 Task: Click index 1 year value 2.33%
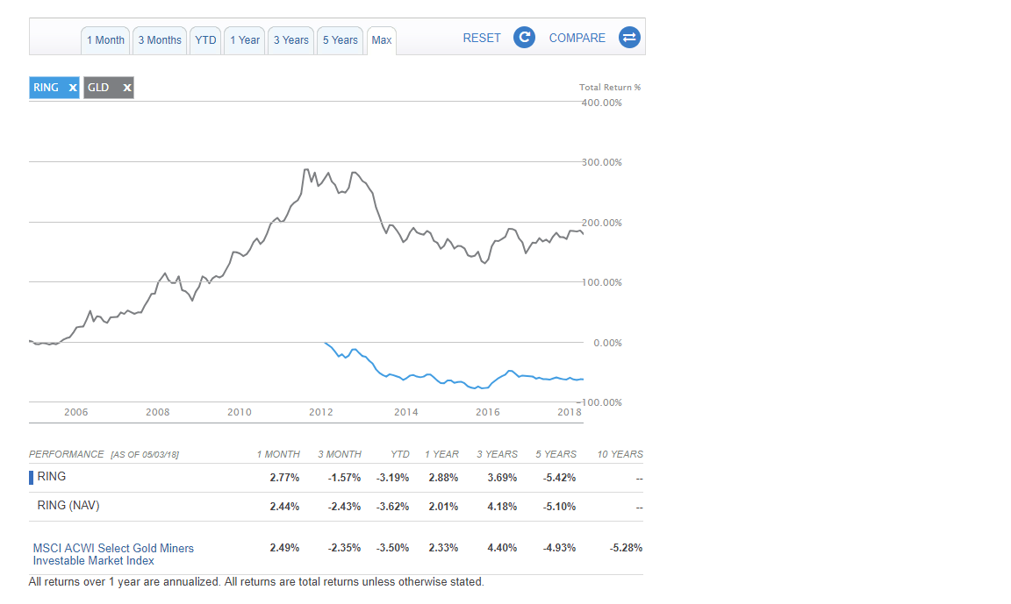(443, 548)
